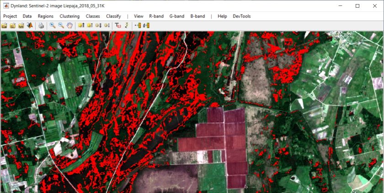Open the Classify menu
Screen dimensions: 384x193
click(113, 16)
